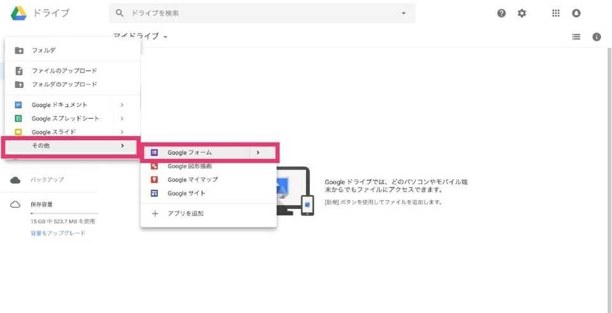Click the Google スライド yellow icon
The width and height of the screenshot is (612, 313).
coord(18,132)
